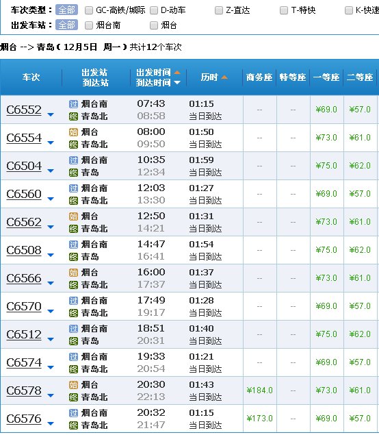Expand stop details arrow for C6578

click(51, 395)
